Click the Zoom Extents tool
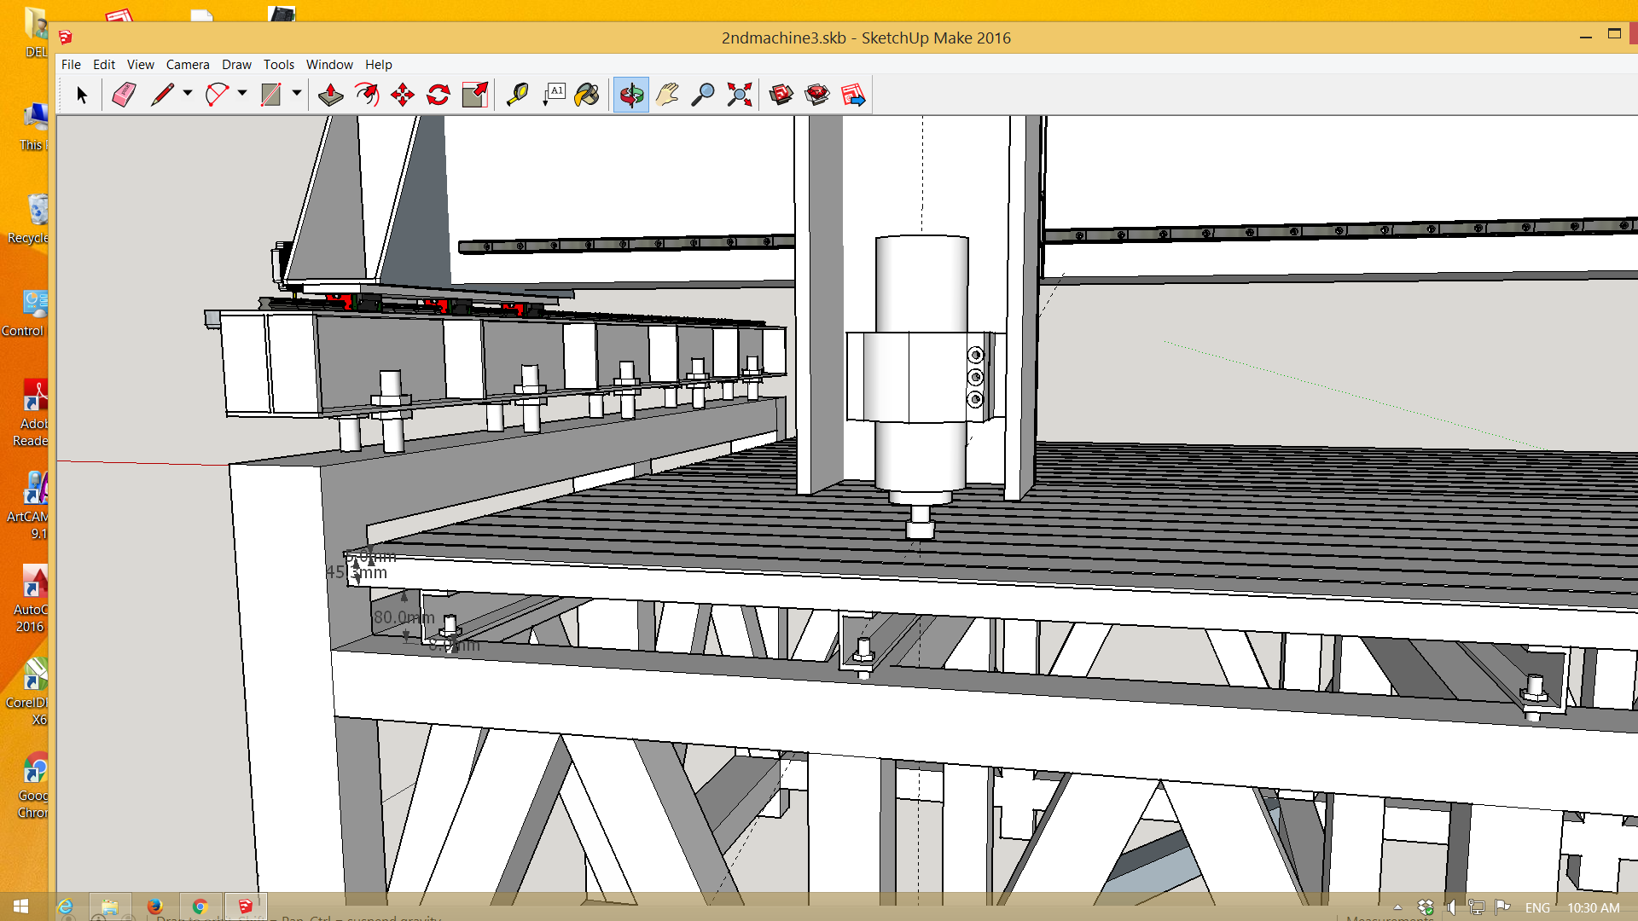The height and width of the screenshot is (921, 1638). (739, 95)
